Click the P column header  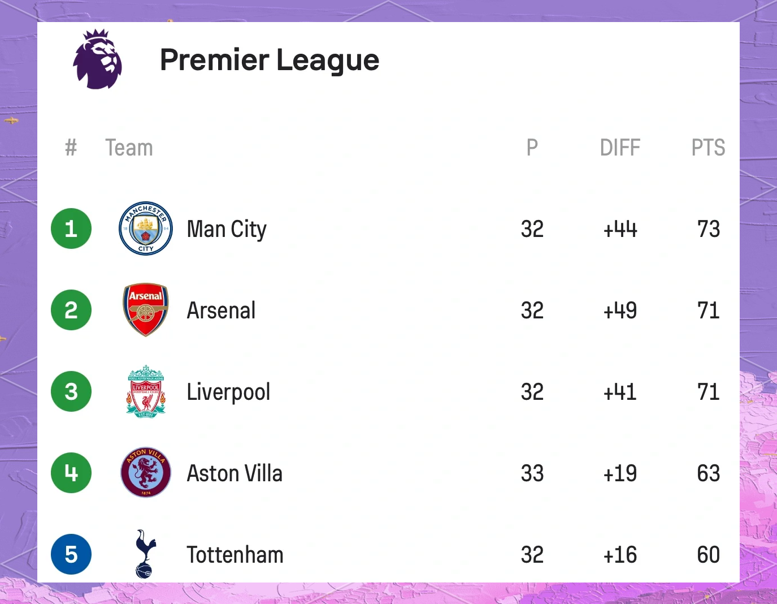pos(532,148)
